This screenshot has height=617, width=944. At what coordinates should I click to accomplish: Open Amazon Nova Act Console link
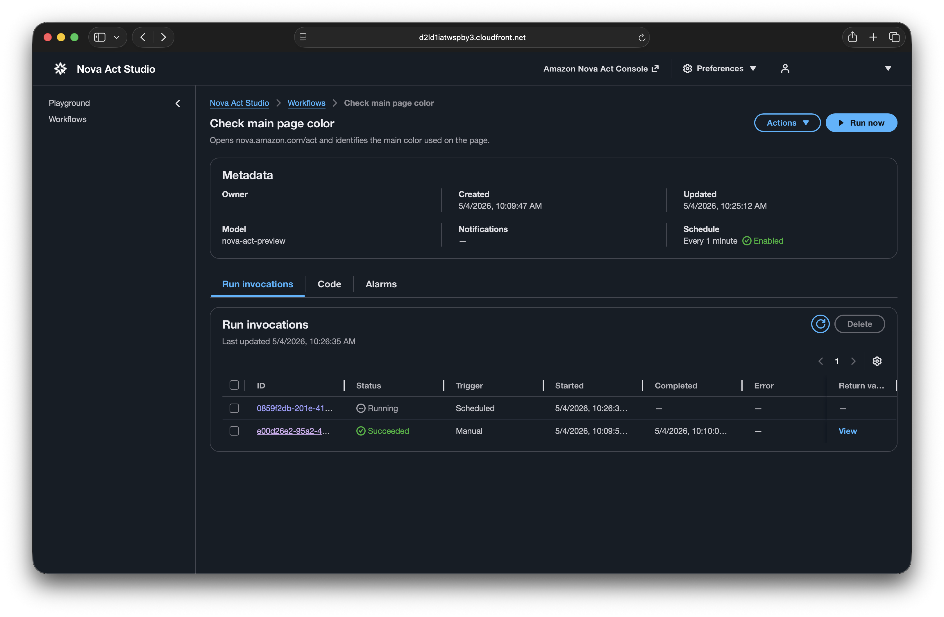600,69
